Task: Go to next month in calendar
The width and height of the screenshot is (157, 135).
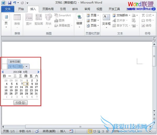Action: pyautogui.click(x=38, y=72)
